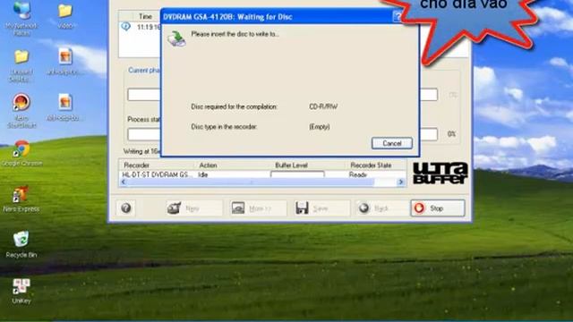
Task: Open the folder icon below My Network Places
Action: coord(21,65)
